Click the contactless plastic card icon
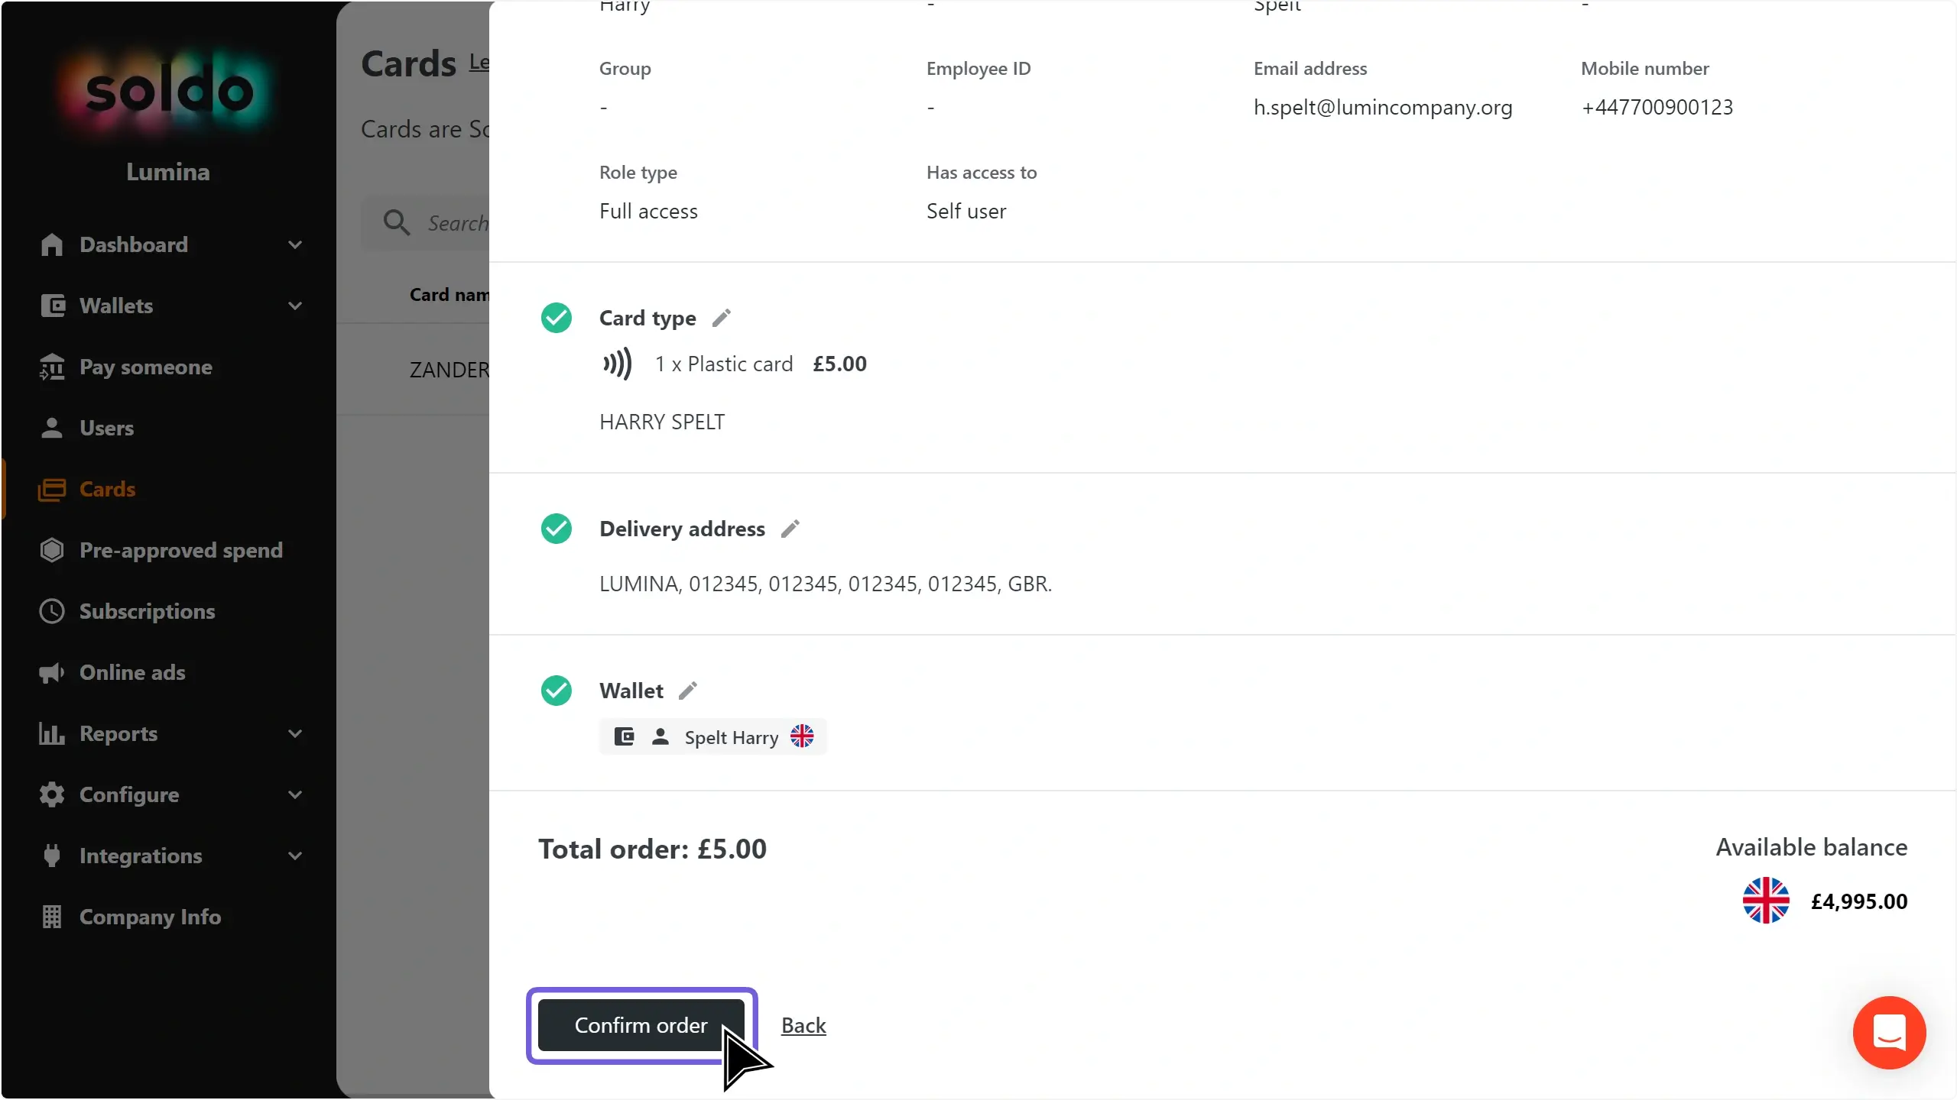1957x1100 pixels. tap(618, 364)
